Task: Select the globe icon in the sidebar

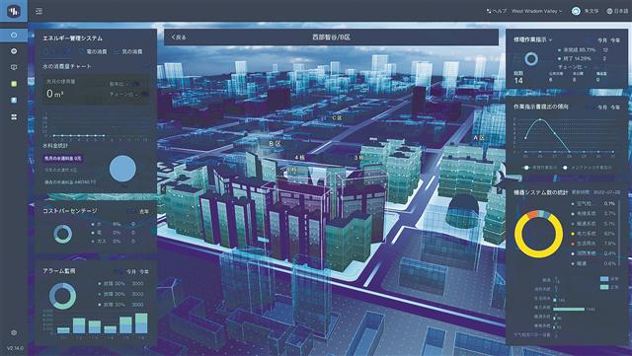Action: coord(14,51)
